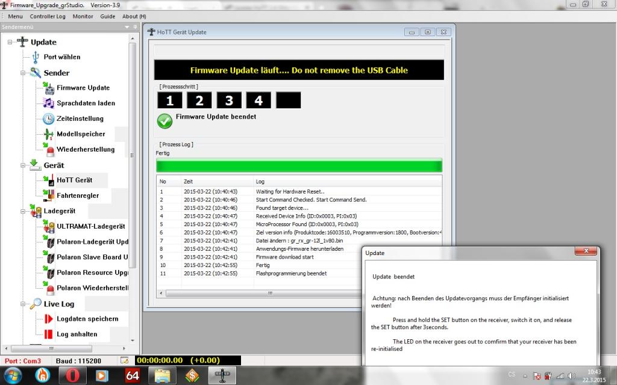The height and width of the screenshot is (385, 617).
Task: Open Opera browser from the taskbar
Action: coord(72,376)
